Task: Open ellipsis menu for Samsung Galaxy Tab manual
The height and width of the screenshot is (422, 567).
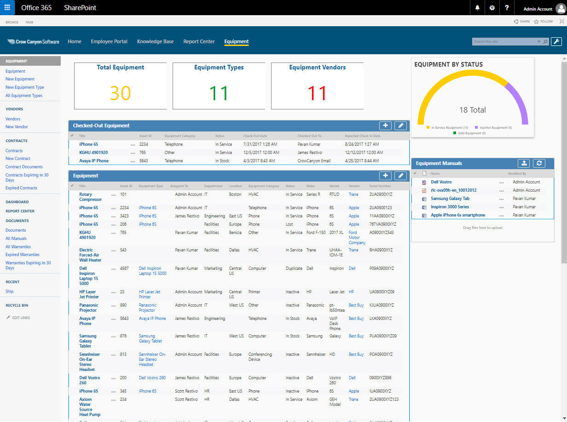Action: click(502, 199)
